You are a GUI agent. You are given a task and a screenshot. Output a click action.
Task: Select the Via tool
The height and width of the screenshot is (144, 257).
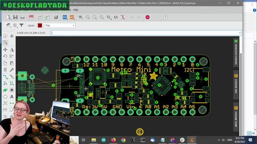[5, 90]
